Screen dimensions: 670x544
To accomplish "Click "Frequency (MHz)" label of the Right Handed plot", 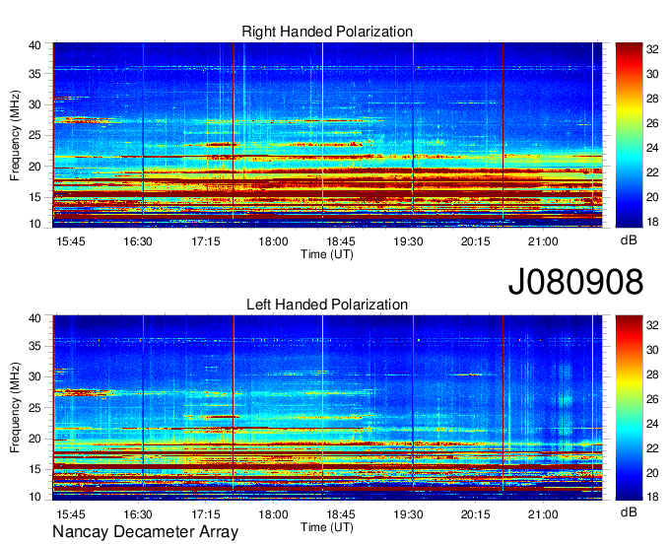I will point(15,135).
